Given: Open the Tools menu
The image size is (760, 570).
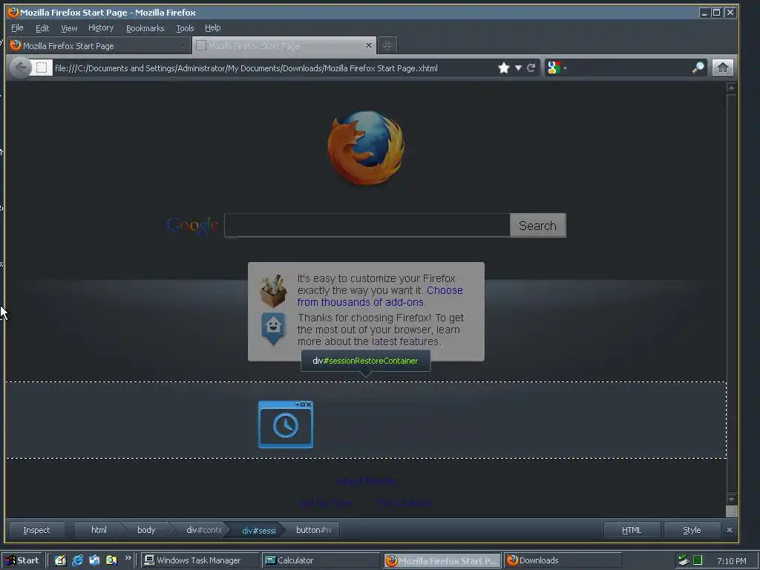Looking at the screenshot, I should [185, 28].
